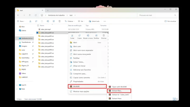Uncheck video_test.part01.rar checkbox
This screenshot has width=190, height=107.
click(x=37, y=33)
